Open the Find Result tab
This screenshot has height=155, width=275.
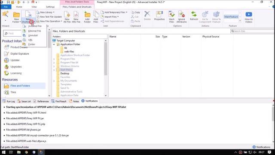point(59,101)
